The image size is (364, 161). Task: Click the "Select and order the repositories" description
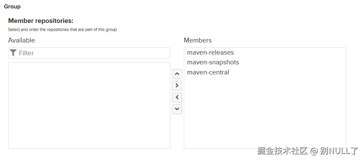point(62,30)
